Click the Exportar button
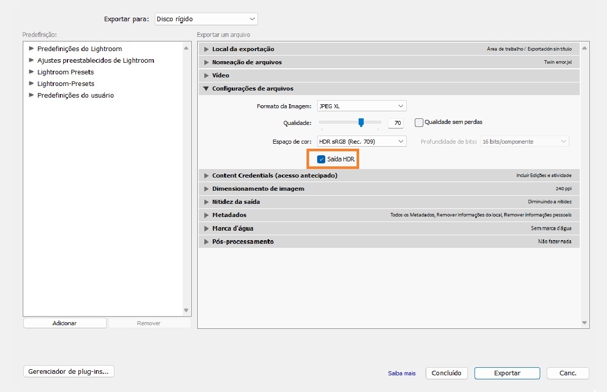 507,373
